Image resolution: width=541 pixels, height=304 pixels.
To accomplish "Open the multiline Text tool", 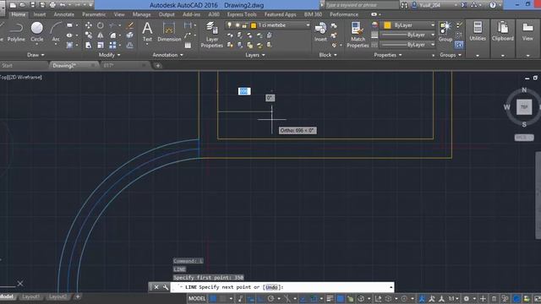I will pos(147,32).
